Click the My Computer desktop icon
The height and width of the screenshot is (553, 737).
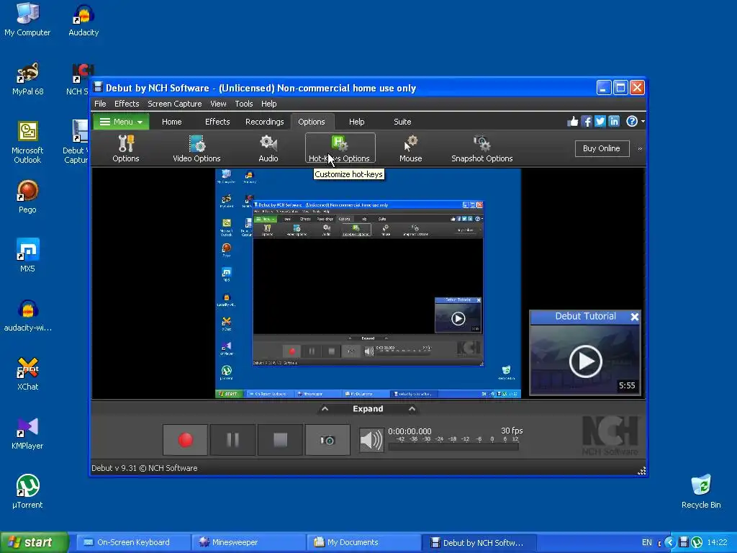point(27,20)
